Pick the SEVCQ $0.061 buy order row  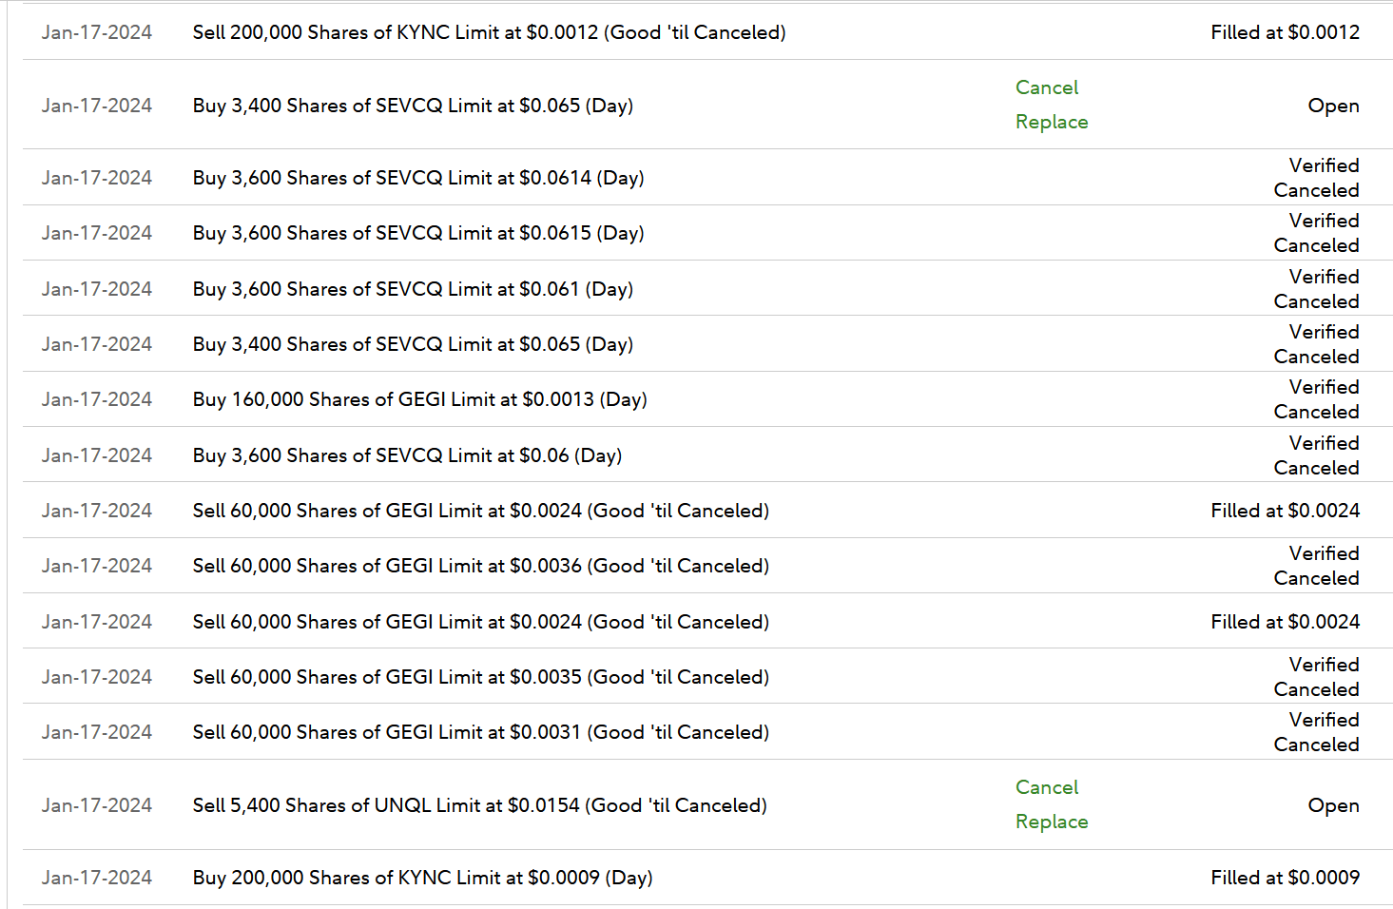click(x=413, y=289)
